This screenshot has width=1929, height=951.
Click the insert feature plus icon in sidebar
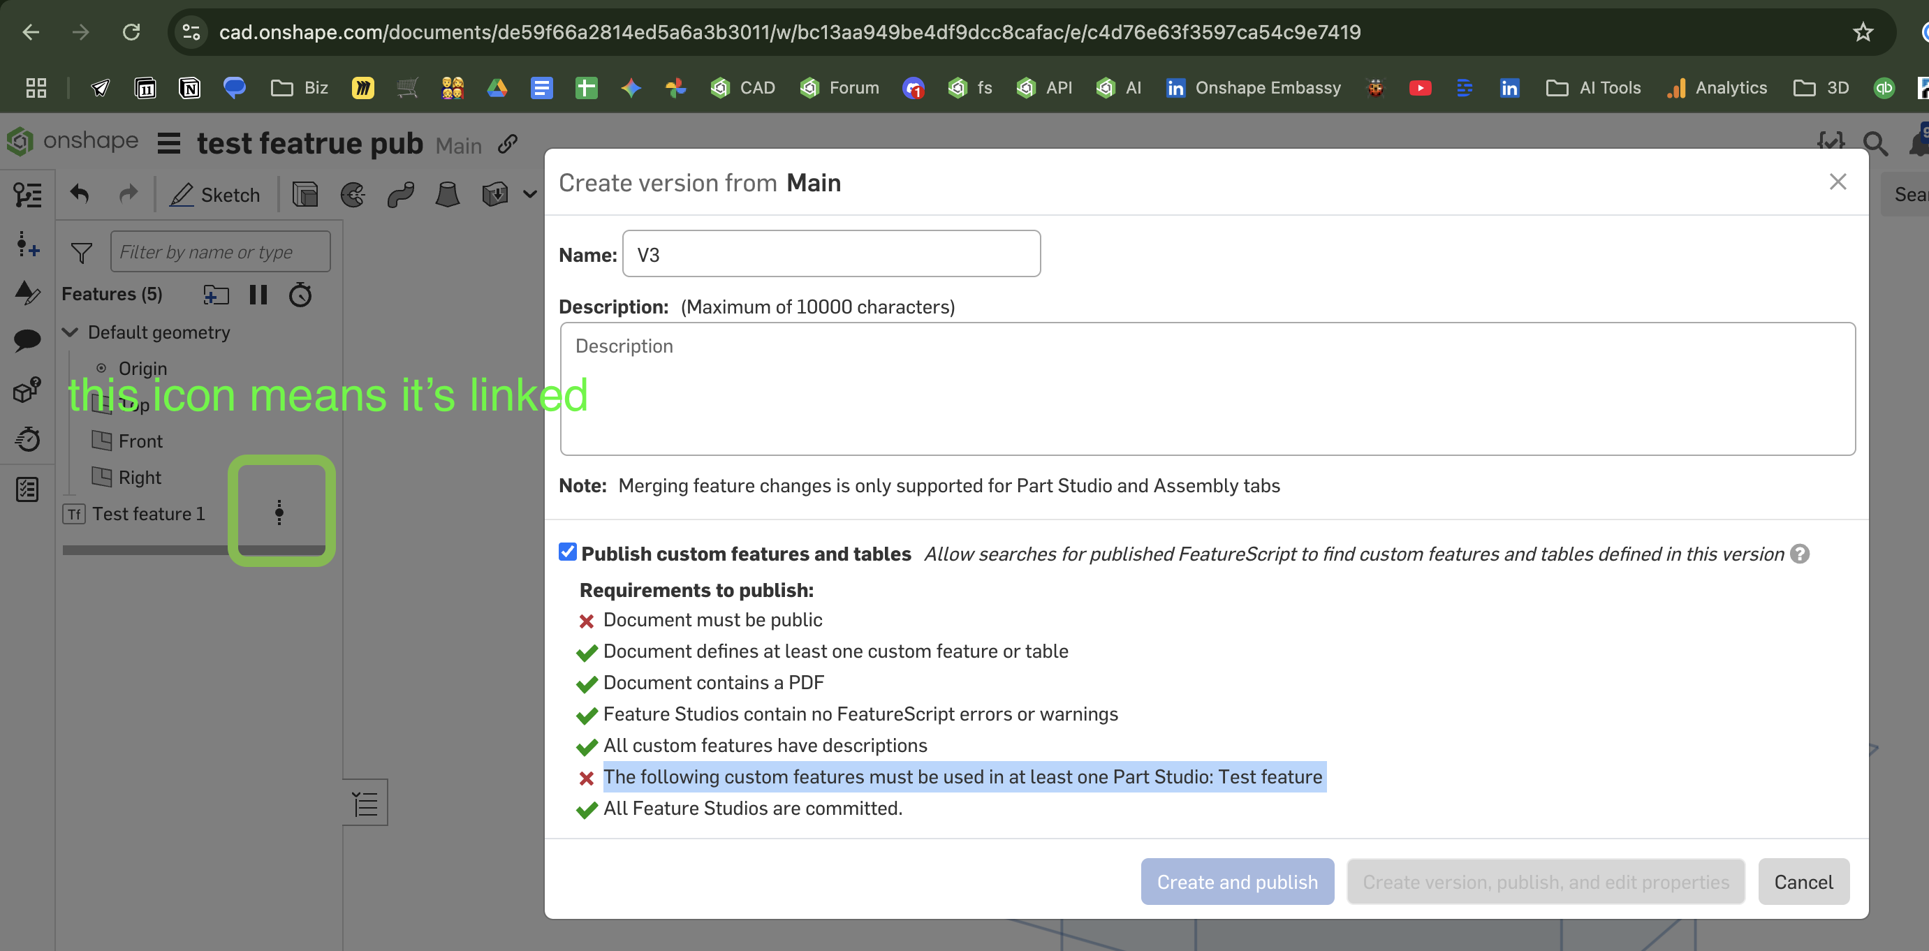click(28, 244)
